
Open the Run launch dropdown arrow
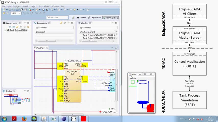(33, 10)
